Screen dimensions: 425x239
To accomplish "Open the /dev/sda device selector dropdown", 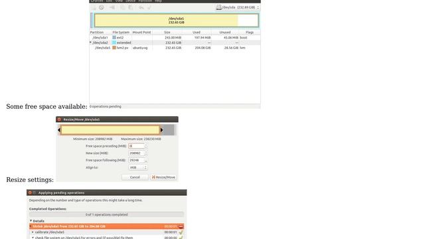I will coord(238,7).
